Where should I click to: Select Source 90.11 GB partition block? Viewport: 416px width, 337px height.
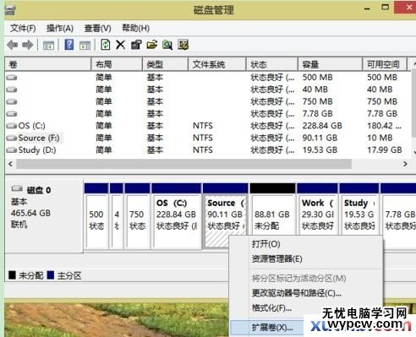225,215
